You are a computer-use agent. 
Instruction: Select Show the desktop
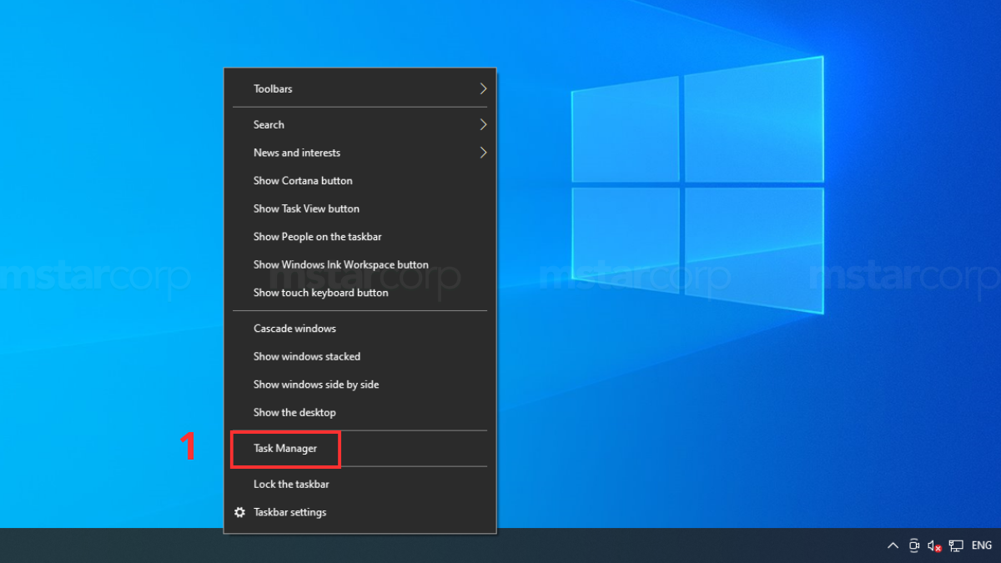click(360, 412)
